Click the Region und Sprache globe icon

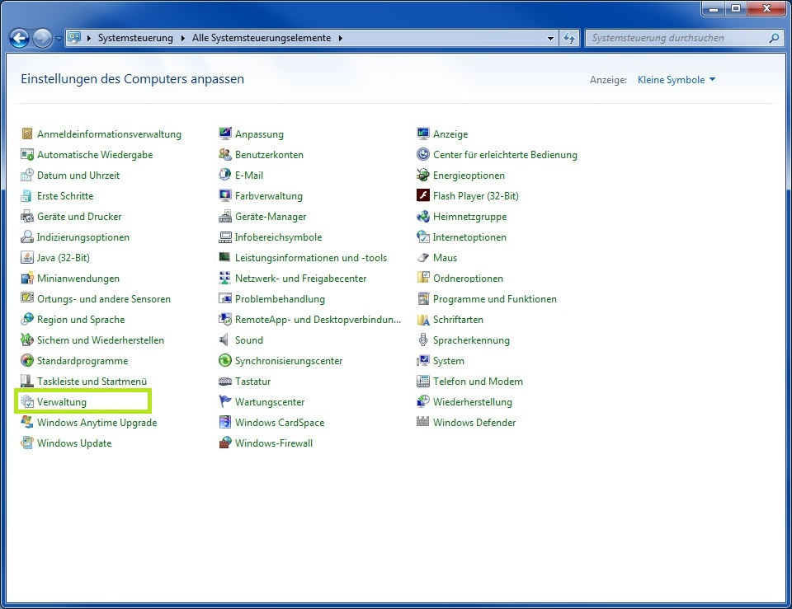click(x=26, y=320)
